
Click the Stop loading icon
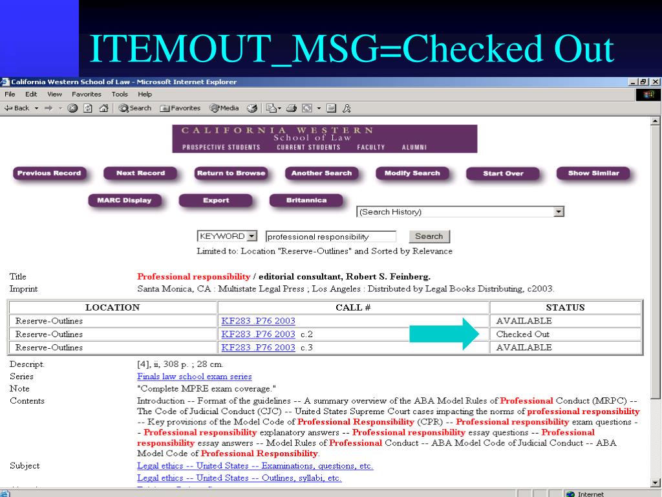[72, 108]
